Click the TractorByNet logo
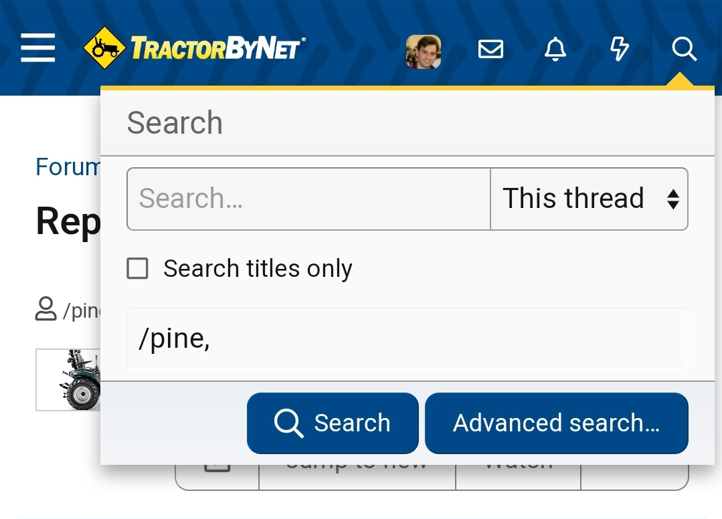Image resolution: width=722 pixels, height=519 pixels. [x=194, y=49]
